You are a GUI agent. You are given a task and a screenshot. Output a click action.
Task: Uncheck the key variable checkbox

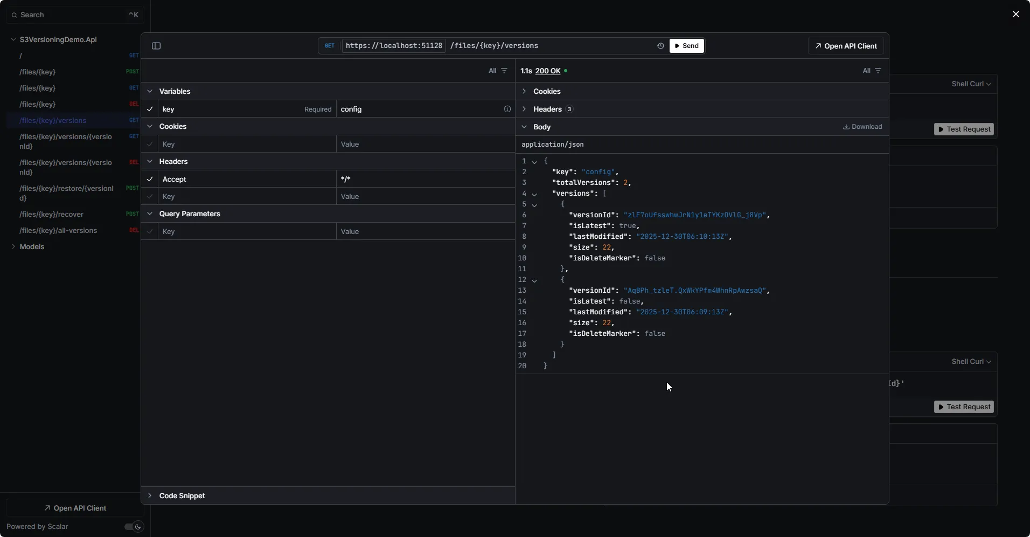[x=150, y=109]
